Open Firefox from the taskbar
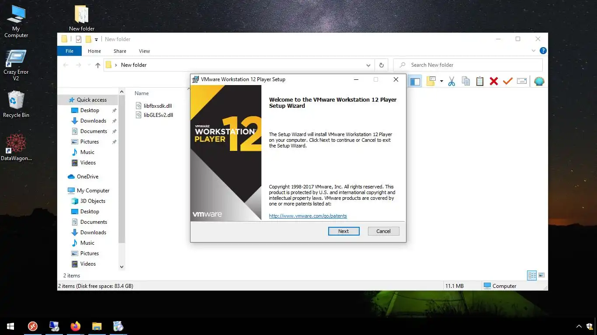597x335 pixels. [76, 326]
